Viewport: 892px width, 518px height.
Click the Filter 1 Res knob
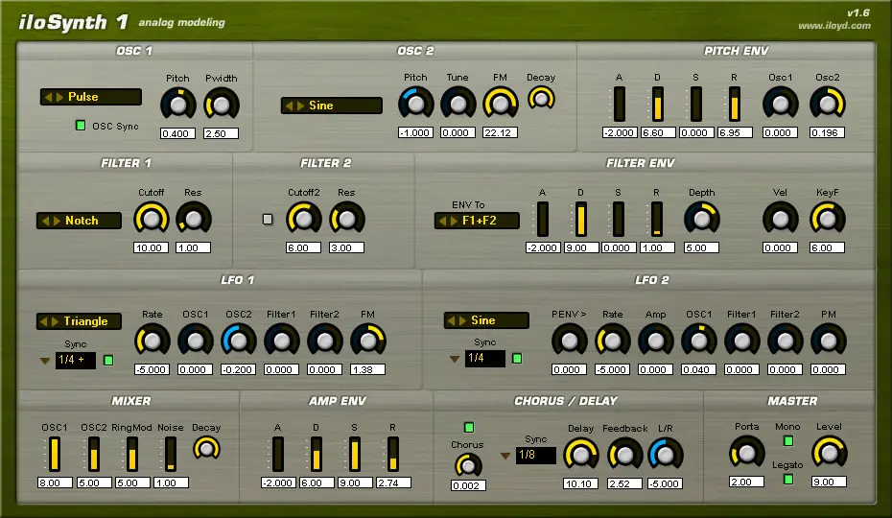tap(194, 219)
